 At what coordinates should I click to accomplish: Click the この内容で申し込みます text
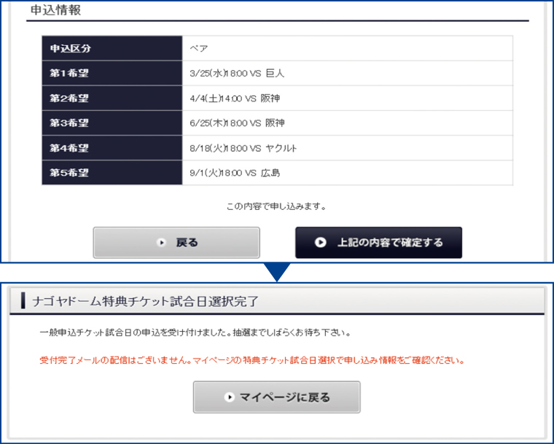tap(276, 206)
